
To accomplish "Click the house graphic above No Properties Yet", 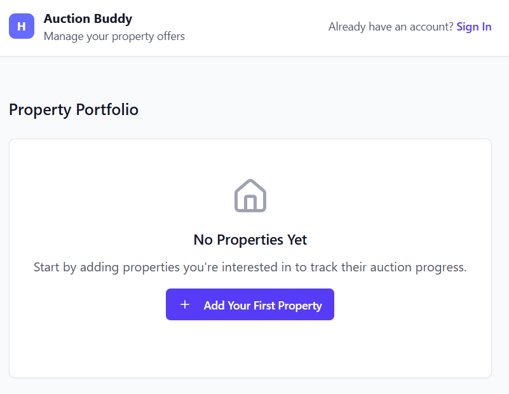I will coord(250,195).
